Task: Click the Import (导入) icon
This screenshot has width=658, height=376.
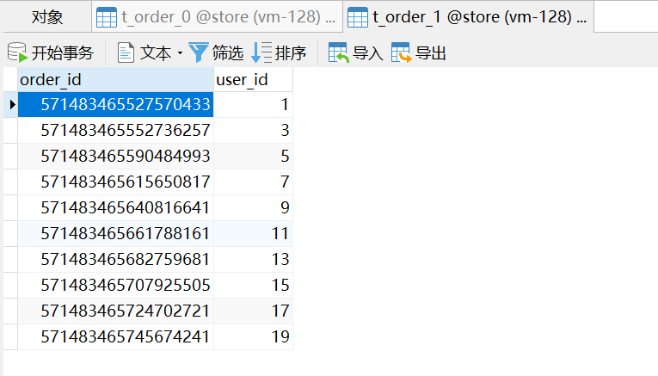Action: tap(339, 53)
